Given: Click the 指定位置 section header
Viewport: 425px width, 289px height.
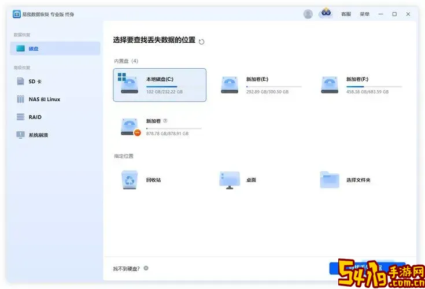Looking at the screenshot, I should click(x=124, y=156).
